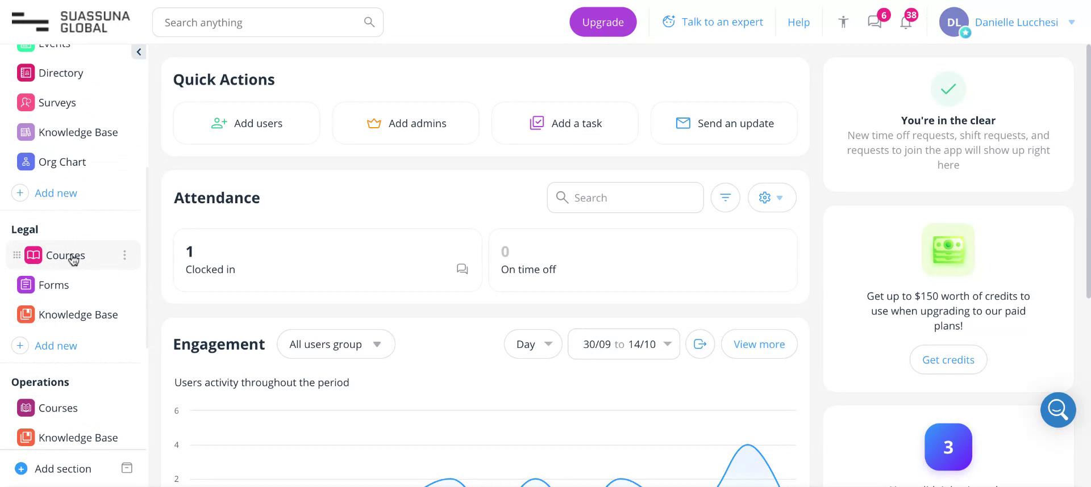Screen dimensions: 1091x487
Task: Click the Add section label
Action: 63,469
